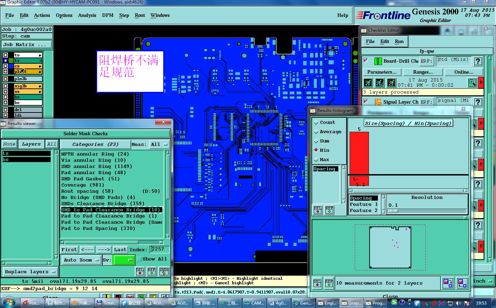Click DEL icon in Results viewer
The height and width of the screenshot is (308, 496).
tap(140, 272)
